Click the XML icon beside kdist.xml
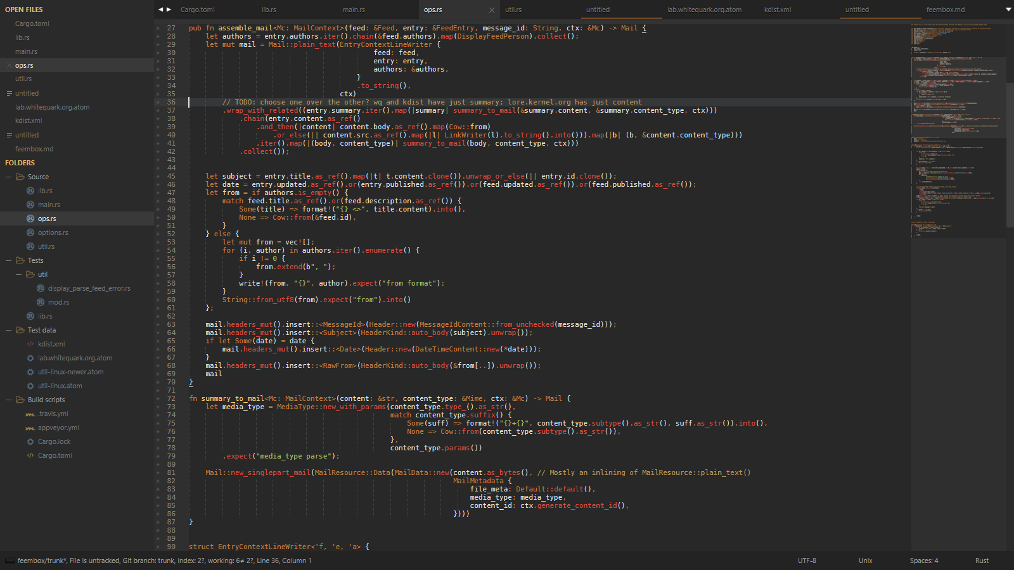1014x570 pixels. pos(30,344)
